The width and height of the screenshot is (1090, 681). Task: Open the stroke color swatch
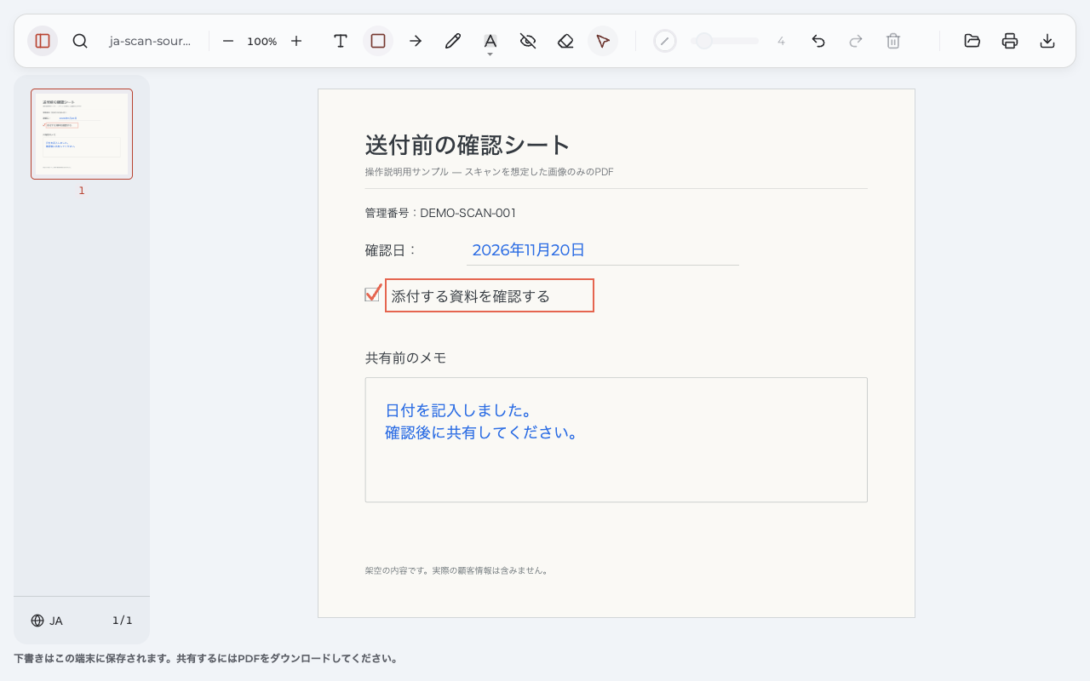pos(665,41)
